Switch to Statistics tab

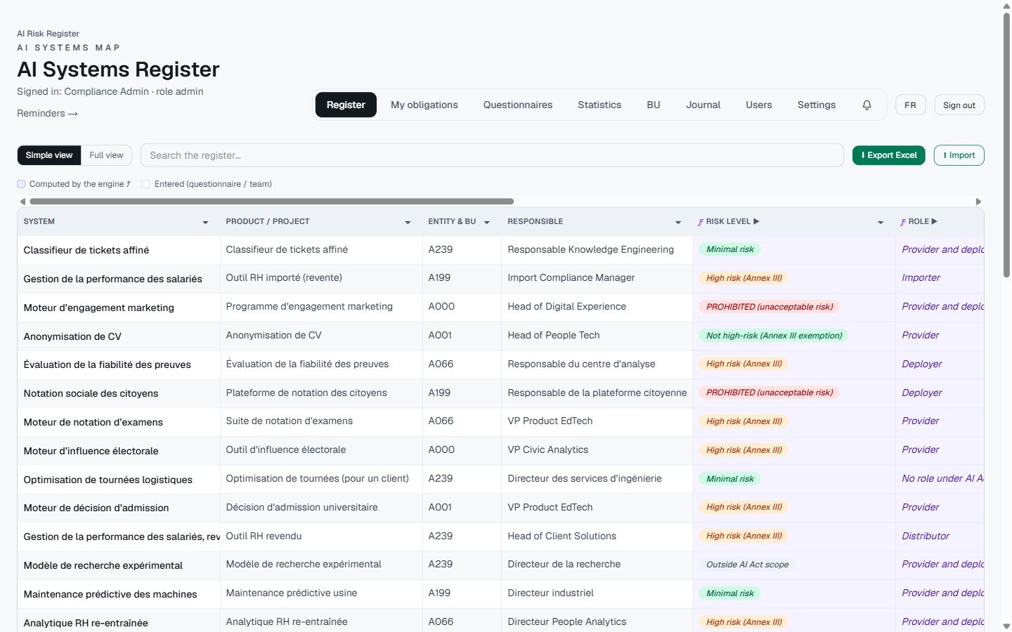coord(599,105)
